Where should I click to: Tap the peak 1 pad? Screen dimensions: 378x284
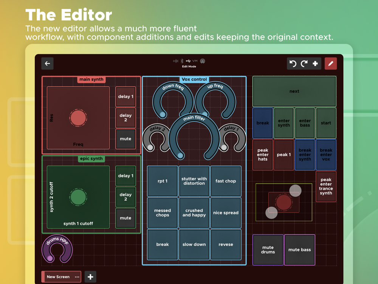pos(284,155)
